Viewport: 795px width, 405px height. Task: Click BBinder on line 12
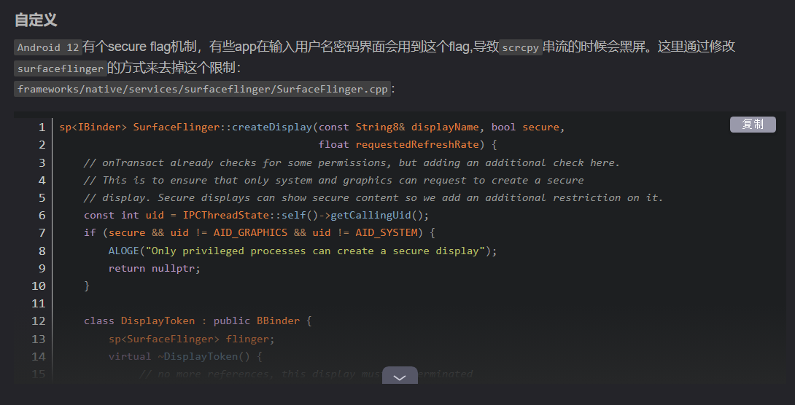pyautogui.click(x=279, y=321)
